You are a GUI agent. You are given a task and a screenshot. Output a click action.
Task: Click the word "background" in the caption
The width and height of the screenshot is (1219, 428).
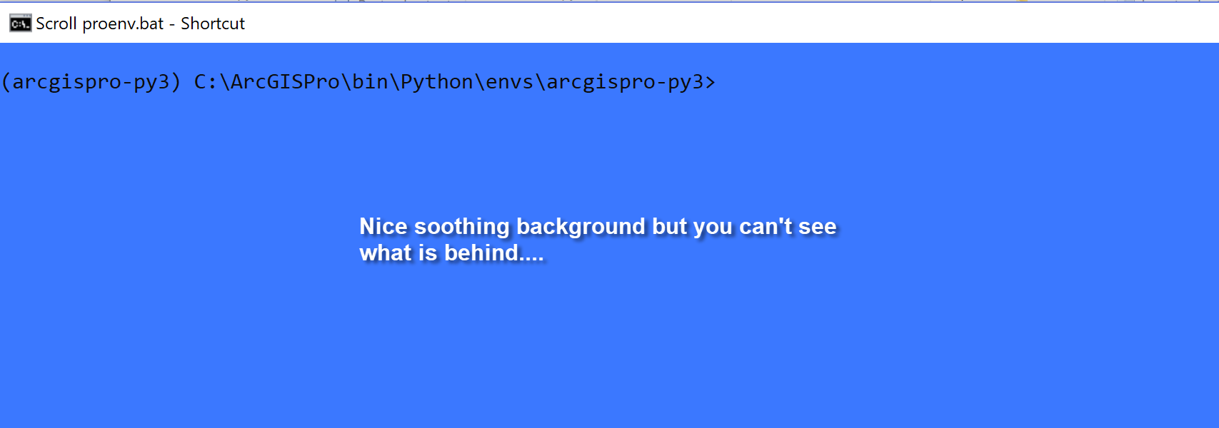click(581, 227)
